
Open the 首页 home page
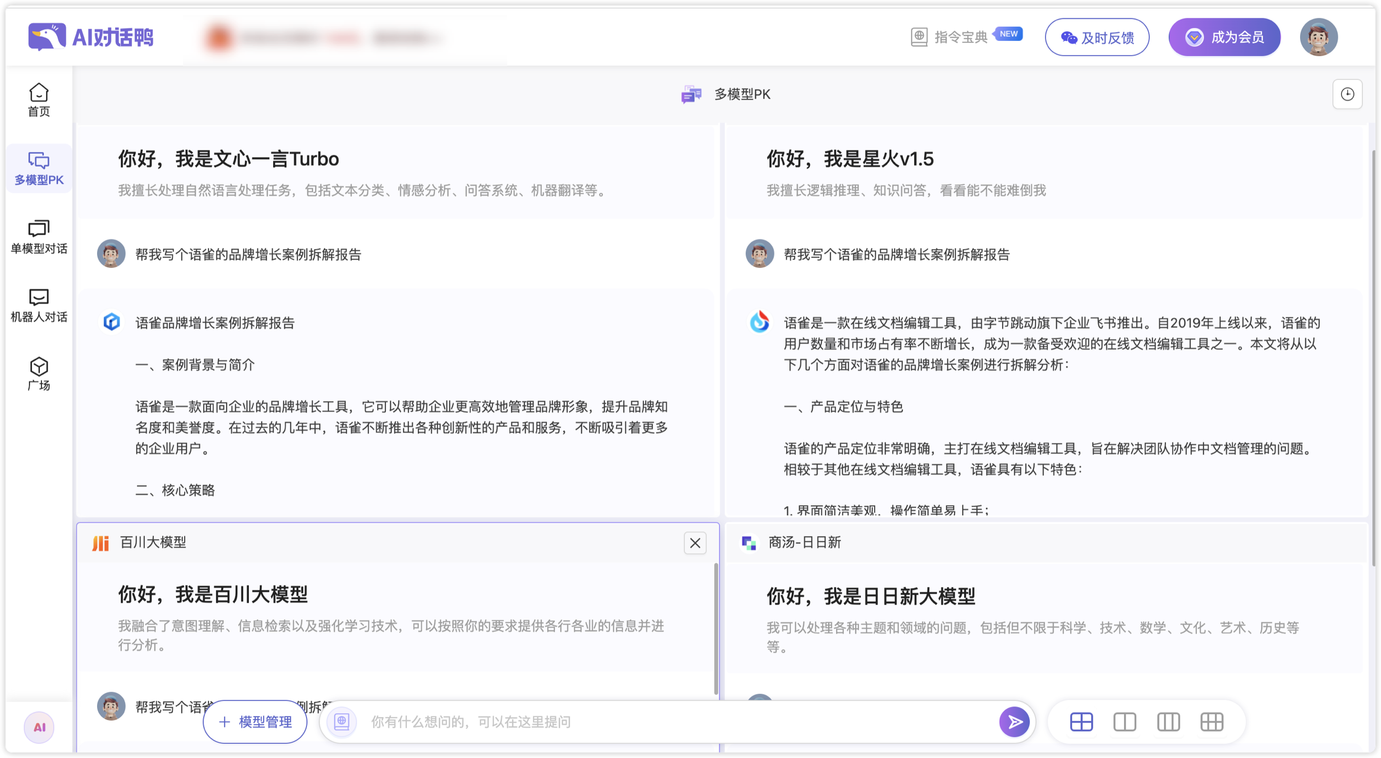(38, 100)
